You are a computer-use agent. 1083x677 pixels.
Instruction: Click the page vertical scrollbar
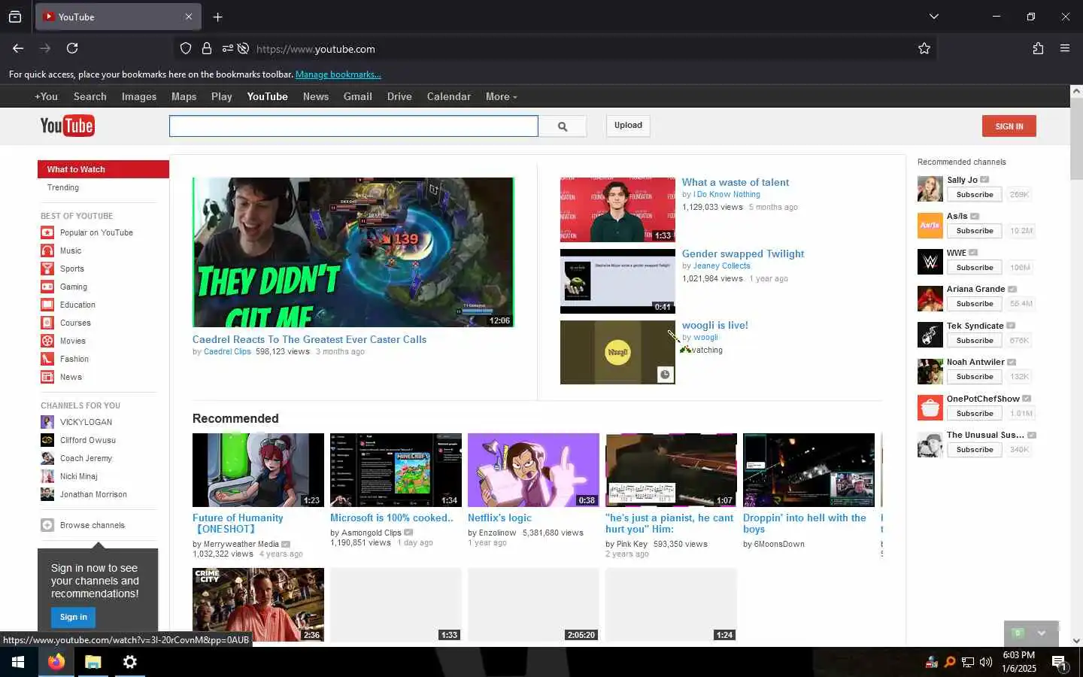point(1076,138)
